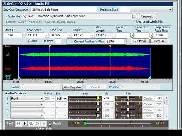Rewind the test playback

click(x=18, y=124)
